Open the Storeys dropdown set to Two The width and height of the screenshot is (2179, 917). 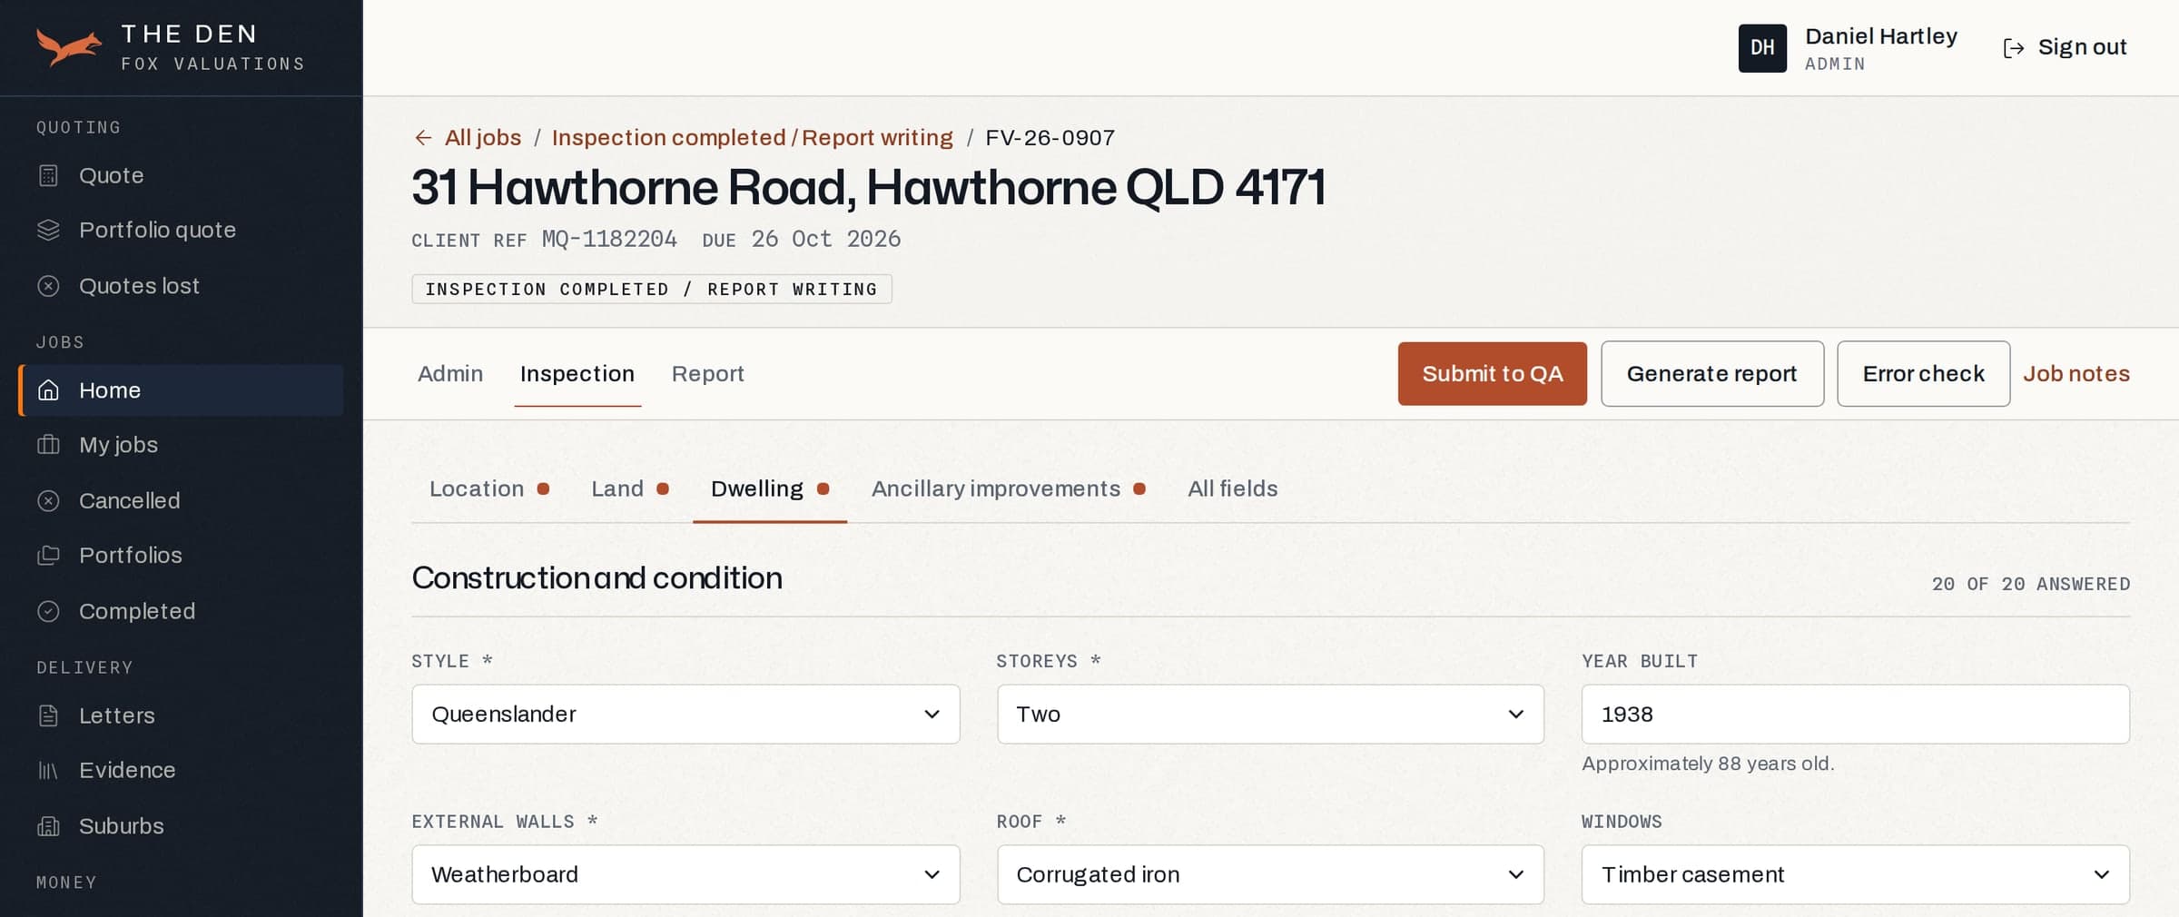coord(1270,715)
